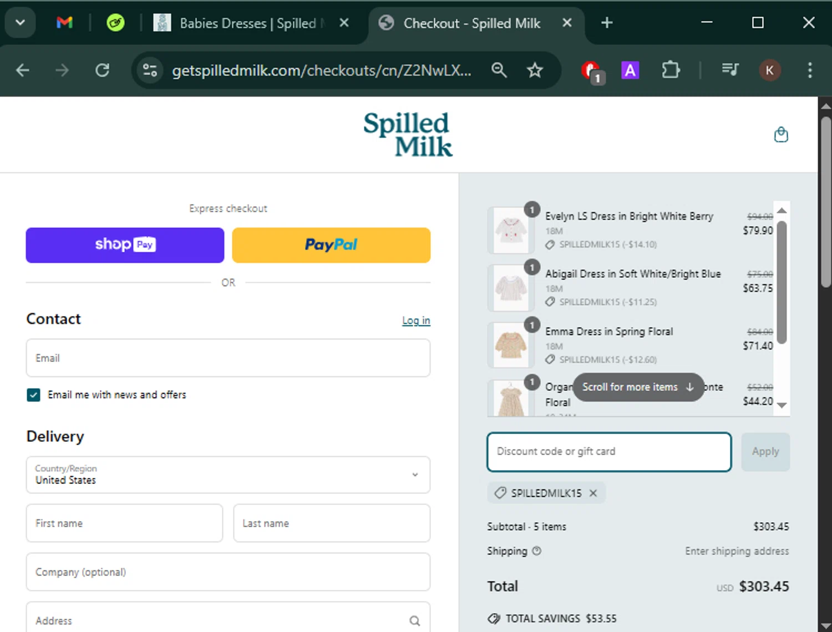The height and width of the screenshot is (632, 832).
Task: Pay with PayPal
Action: [x=331, y=245]
